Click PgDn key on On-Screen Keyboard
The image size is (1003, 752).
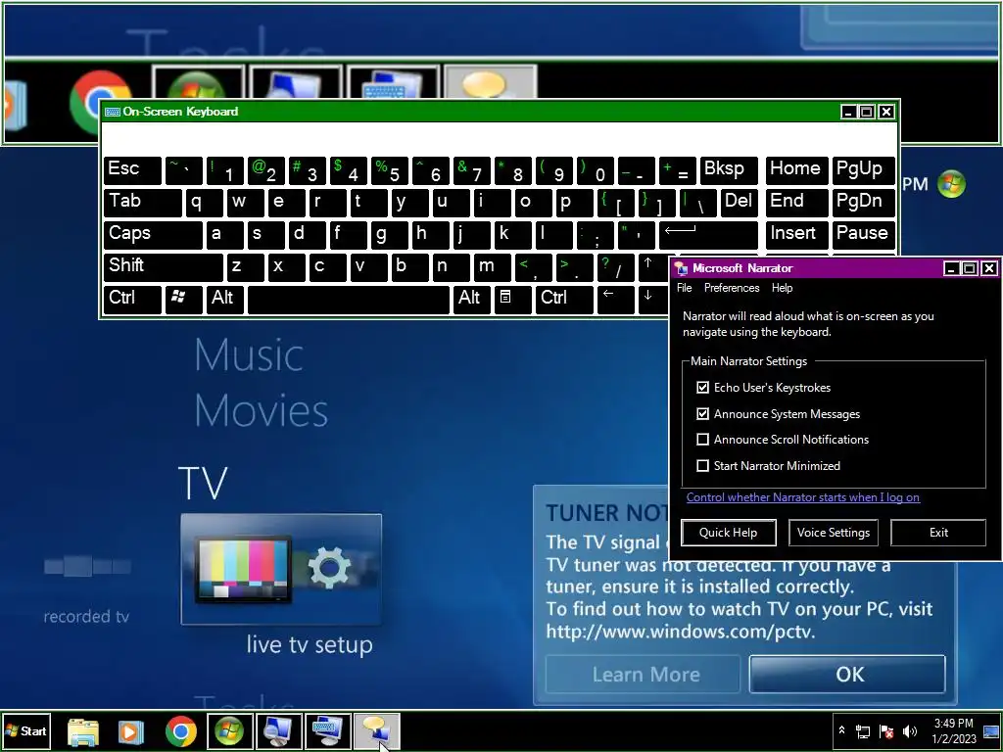[x=863, y=203]
